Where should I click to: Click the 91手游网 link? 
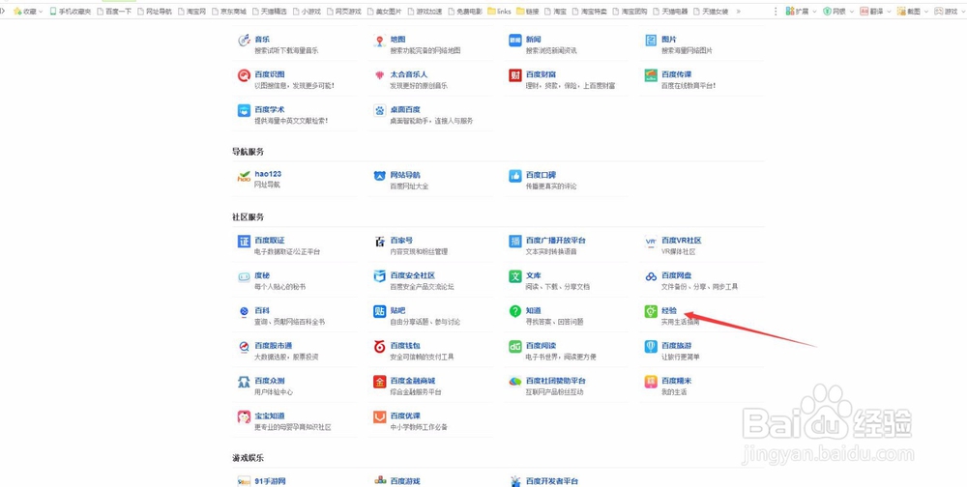[x=270, y=481]
